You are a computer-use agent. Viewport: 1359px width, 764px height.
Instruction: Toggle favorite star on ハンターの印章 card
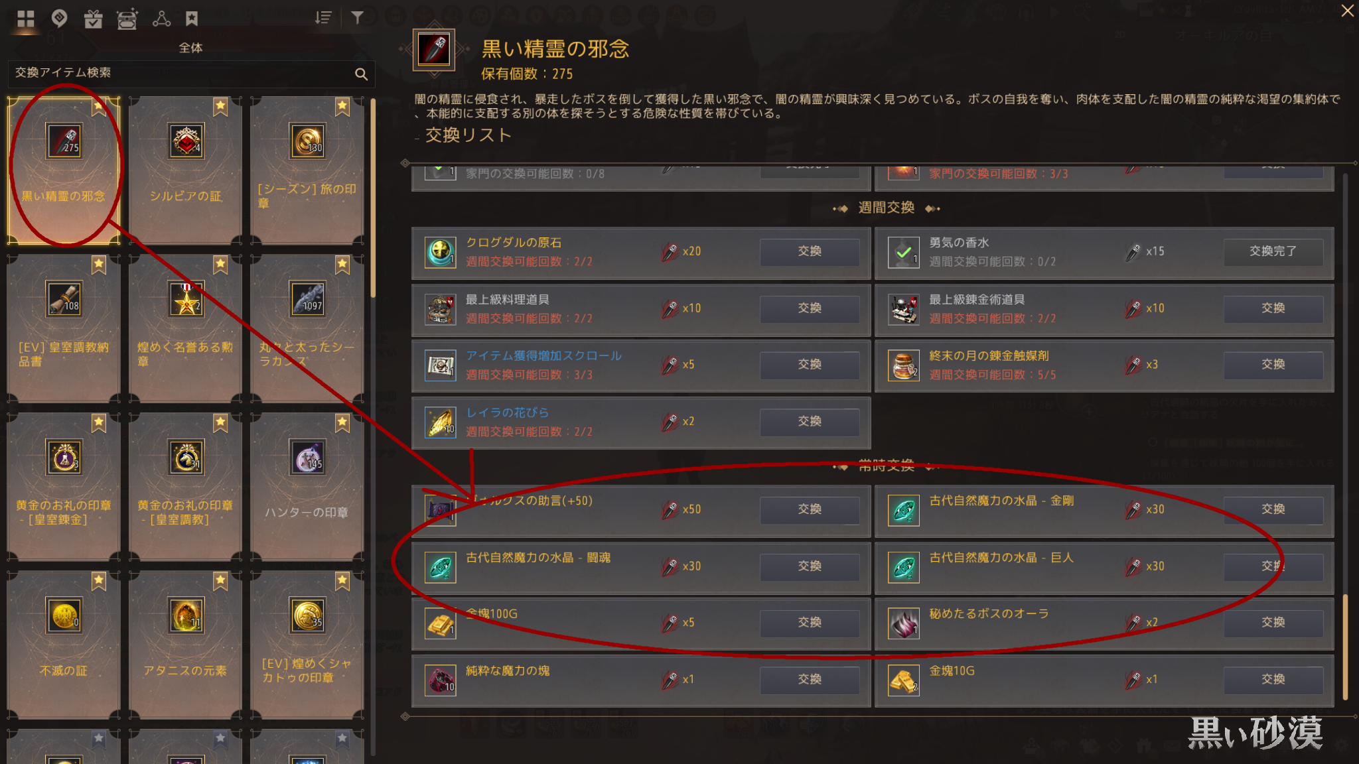click(342, 422)
